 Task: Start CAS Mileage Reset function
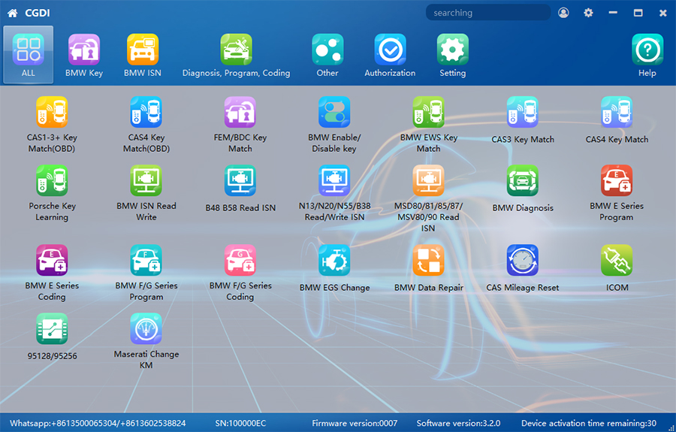[x=522, y=261]
